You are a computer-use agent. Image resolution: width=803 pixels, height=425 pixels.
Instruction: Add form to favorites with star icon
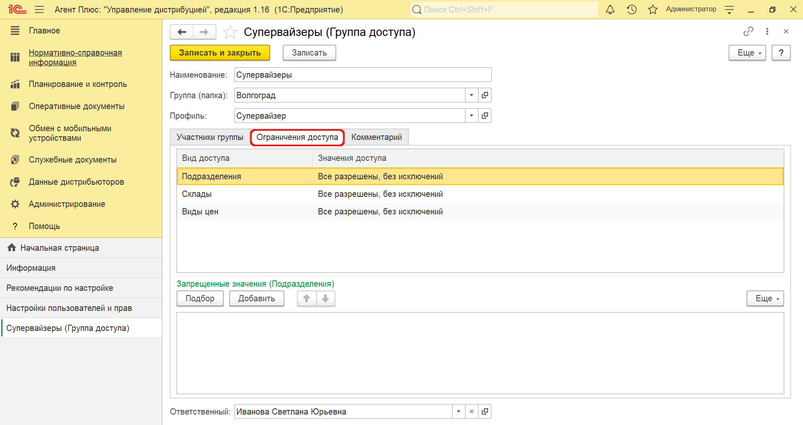point(230,32)
